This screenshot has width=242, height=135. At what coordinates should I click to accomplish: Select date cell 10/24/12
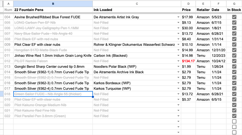pyautogui.click(x=218, y=61)
